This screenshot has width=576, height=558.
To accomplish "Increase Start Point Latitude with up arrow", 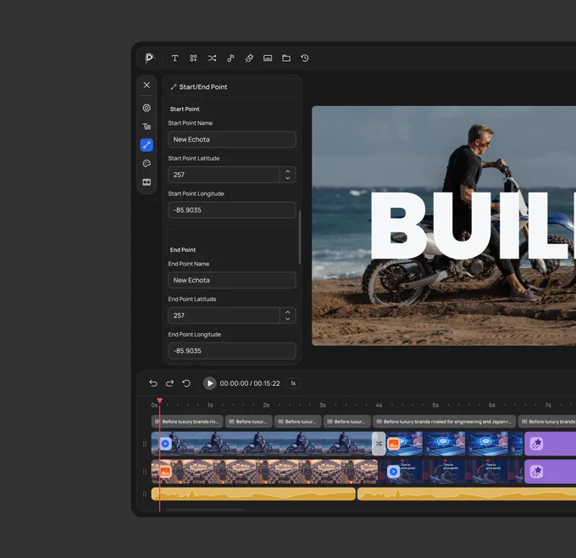I will pos(288,171).
